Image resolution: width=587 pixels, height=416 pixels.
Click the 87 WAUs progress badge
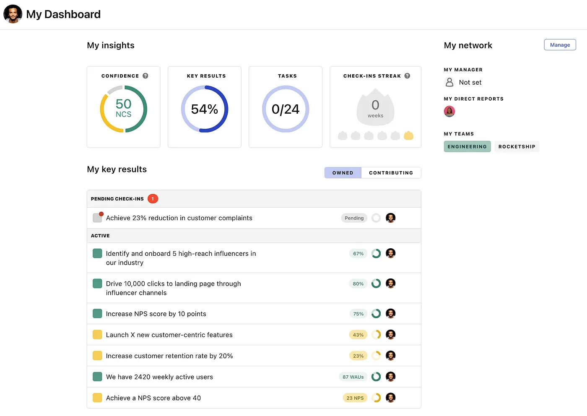353,377
